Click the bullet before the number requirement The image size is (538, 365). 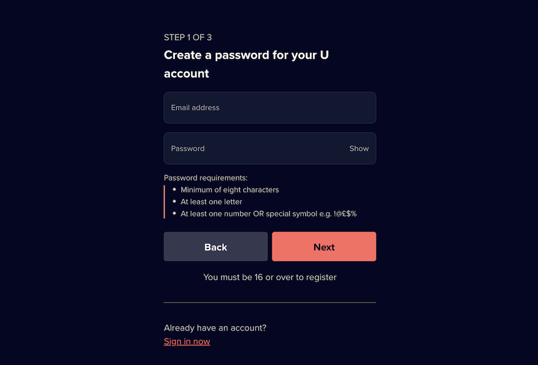click(174, 213)
